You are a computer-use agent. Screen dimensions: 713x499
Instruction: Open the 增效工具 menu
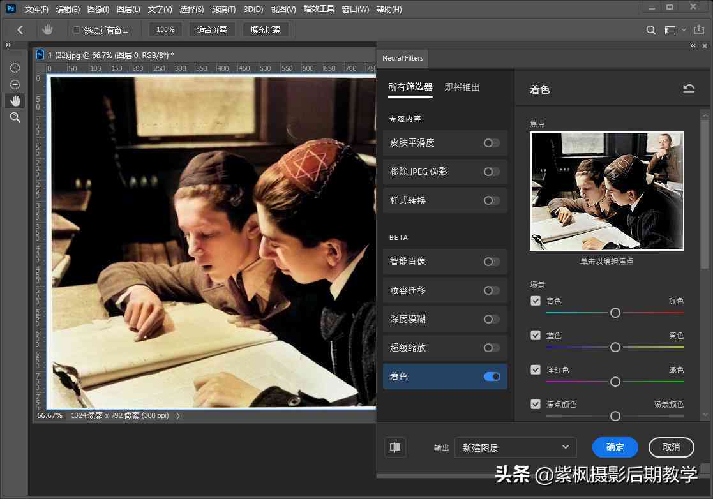[x=319, y=9]
